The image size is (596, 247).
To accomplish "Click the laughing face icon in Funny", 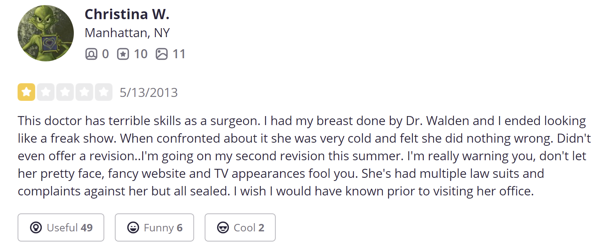I will [x=133, y=227].
